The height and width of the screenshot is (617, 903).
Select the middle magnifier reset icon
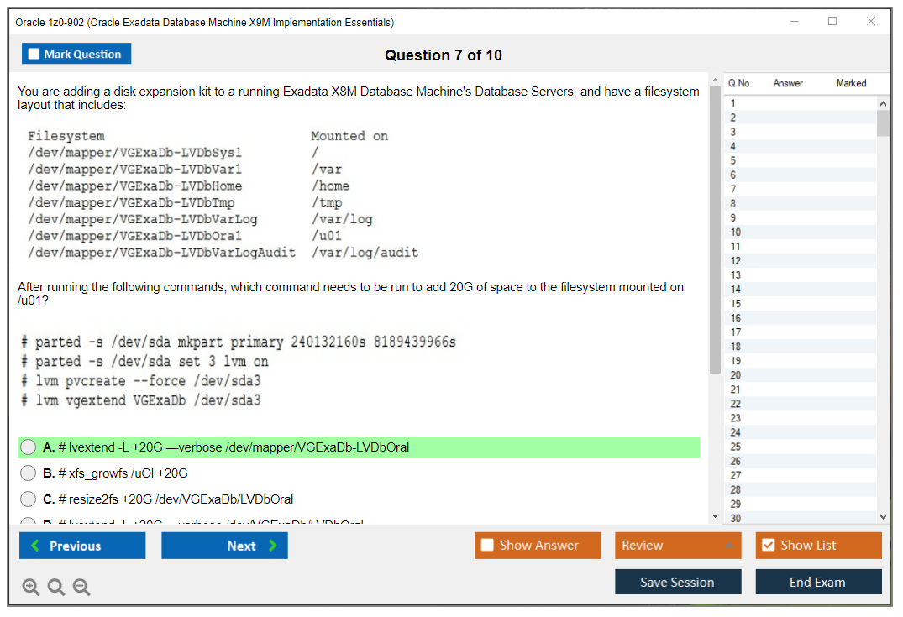(55, 587)
